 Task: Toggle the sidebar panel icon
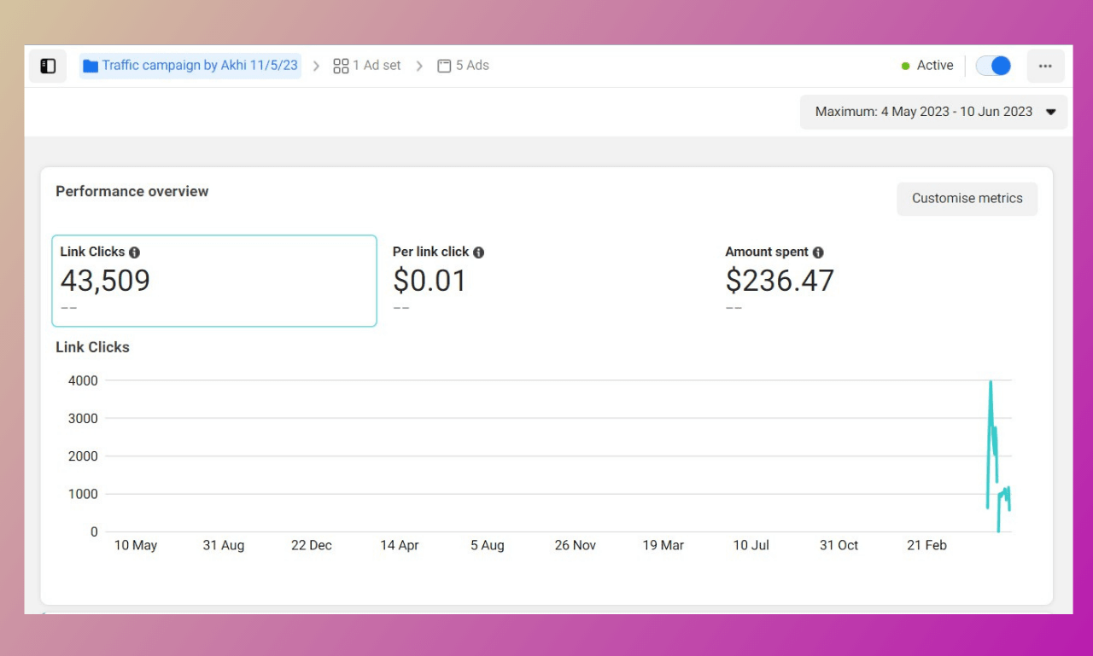pos(48,66)
